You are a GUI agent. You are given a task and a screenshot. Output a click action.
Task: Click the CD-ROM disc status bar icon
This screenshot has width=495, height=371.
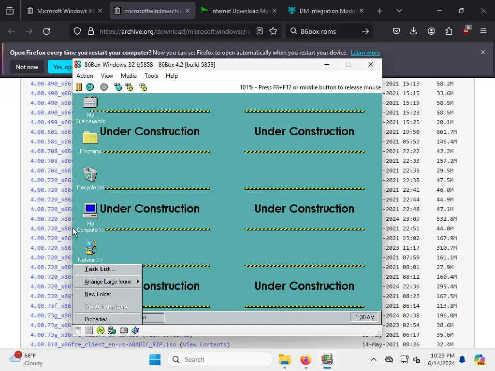point(101,330)
